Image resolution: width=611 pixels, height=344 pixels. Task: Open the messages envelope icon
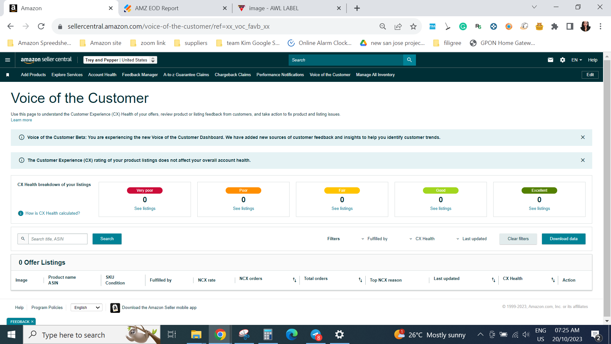(x=551, y=60)
